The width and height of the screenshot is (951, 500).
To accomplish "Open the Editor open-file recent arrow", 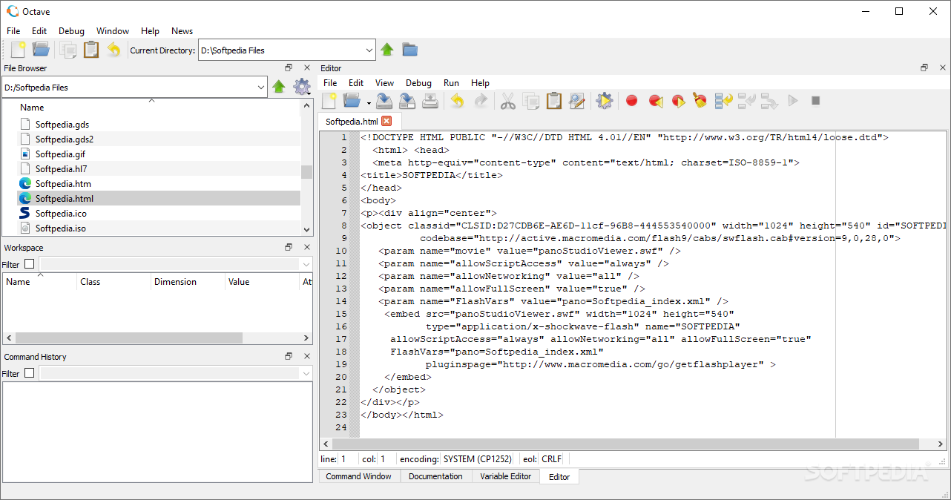I will pyautogui.click(x=368, y=102).
